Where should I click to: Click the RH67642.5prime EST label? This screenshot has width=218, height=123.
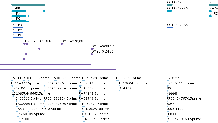(x=92, y=83)
